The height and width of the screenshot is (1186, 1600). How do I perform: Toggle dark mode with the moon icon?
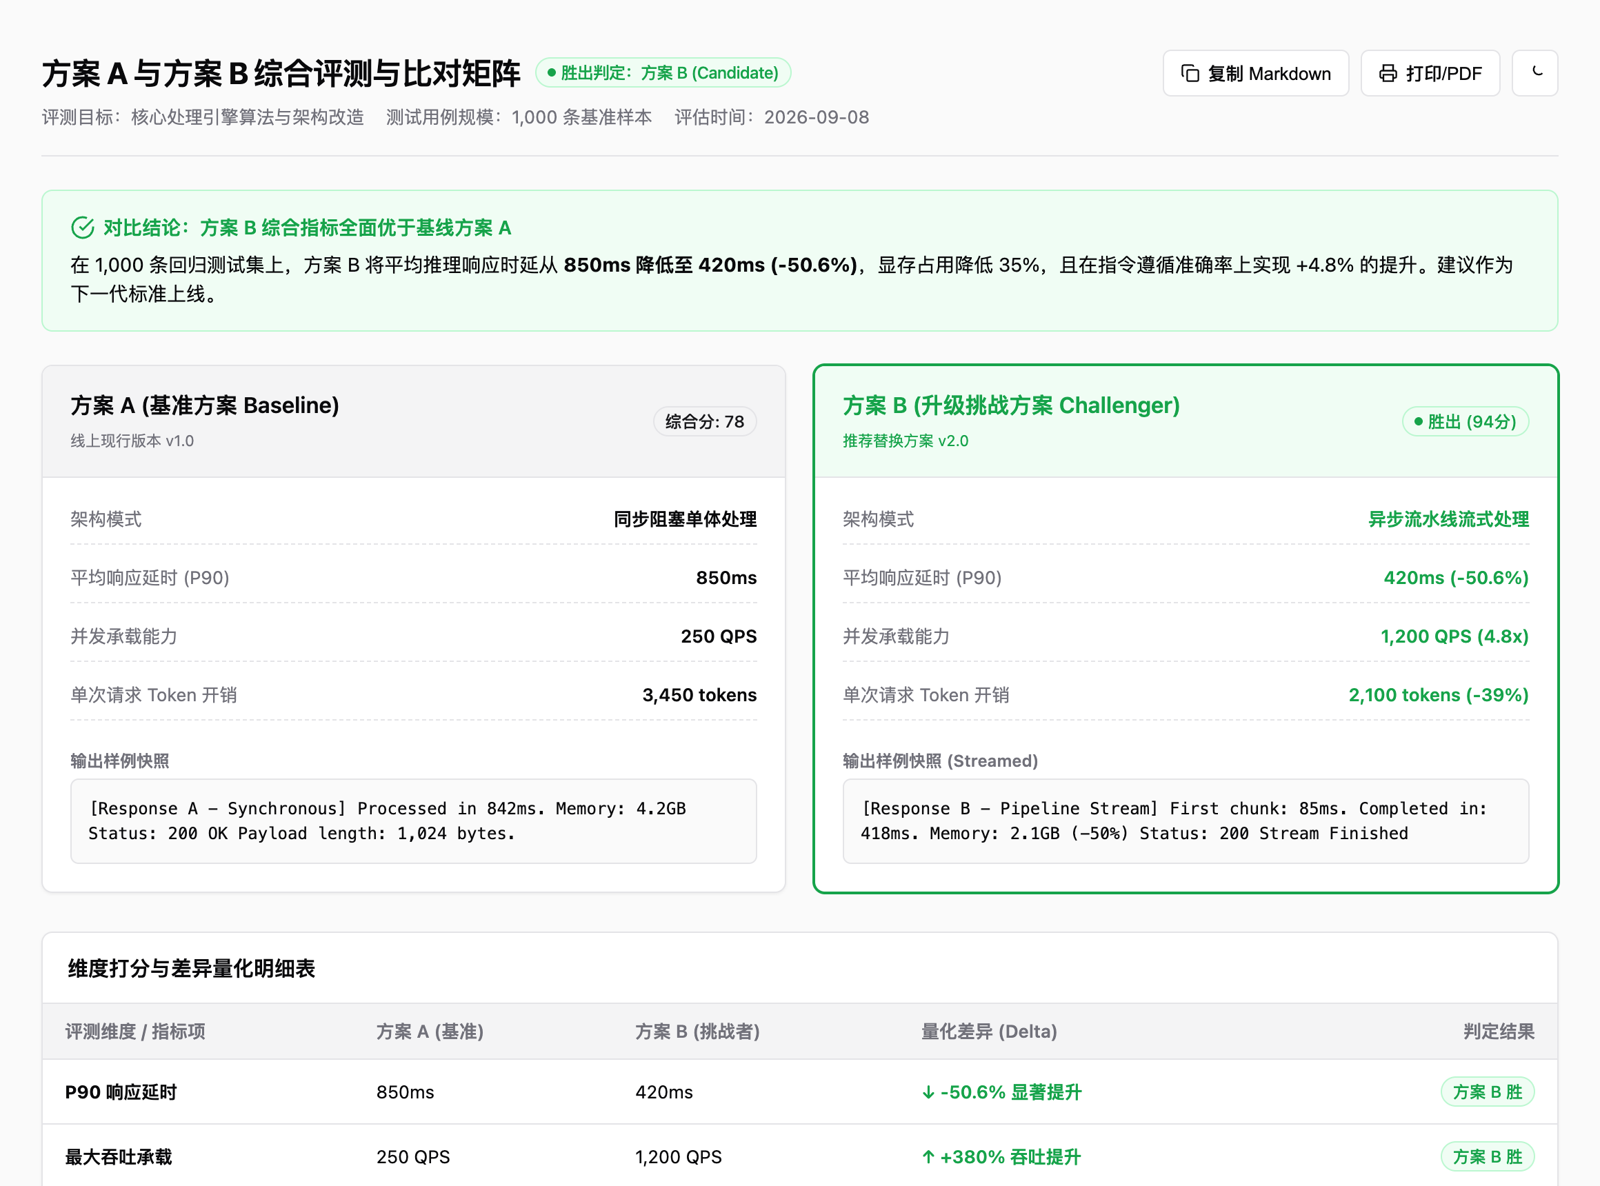(1534, 73)
